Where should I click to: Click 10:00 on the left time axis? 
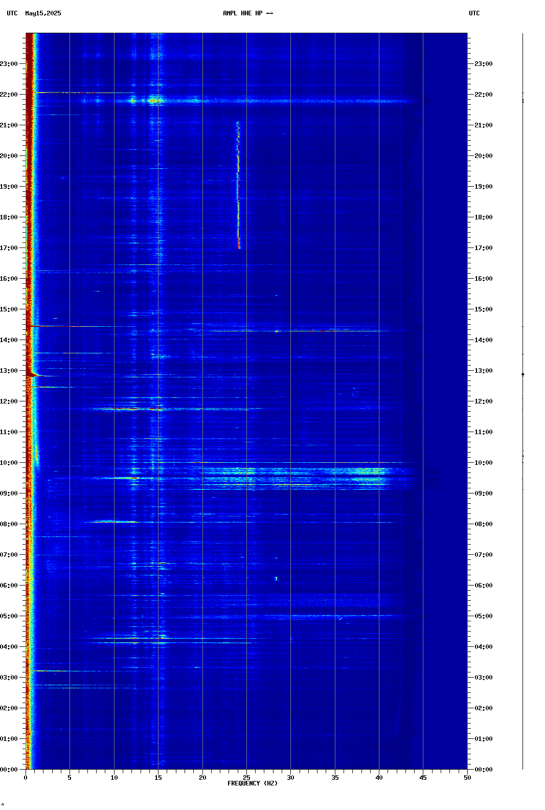pyautogui.click(x=9, y=463)
